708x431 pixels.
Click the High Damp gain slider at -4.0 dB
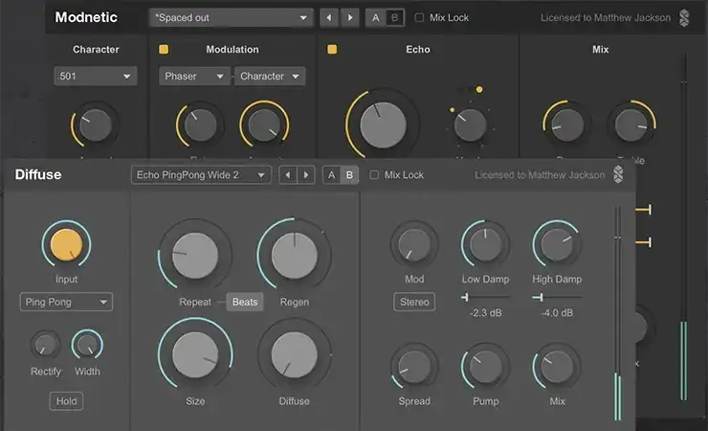557,297
